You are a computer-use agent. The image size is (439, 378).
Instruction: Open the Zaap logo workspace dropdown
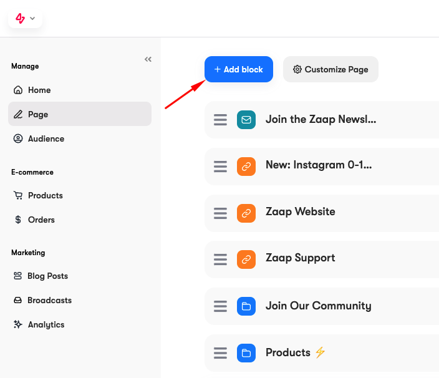(x=25, y=19)
